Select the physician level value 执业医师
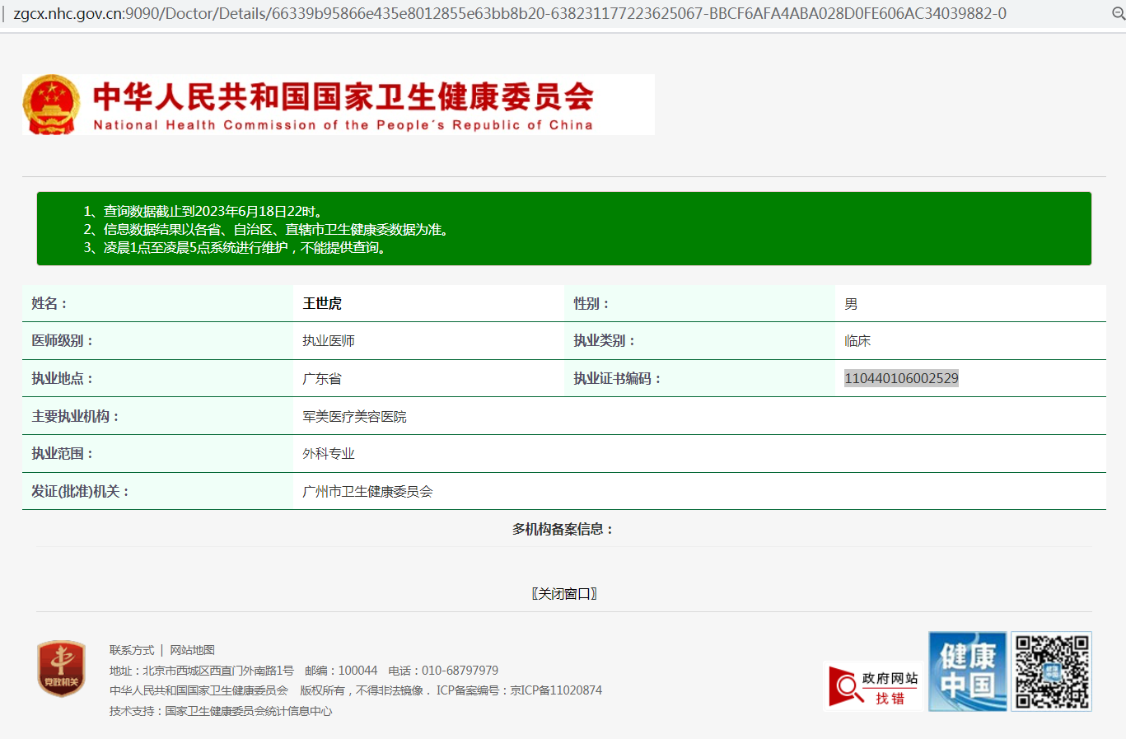1126x739 pixels. click(x=329, y=340)
